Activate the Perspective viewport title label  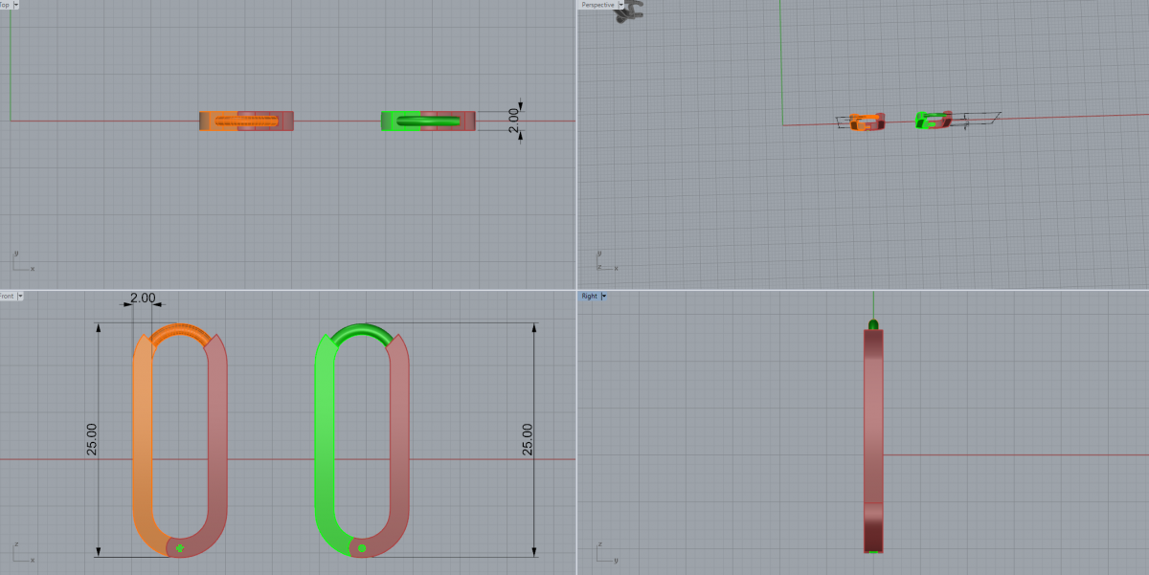(597, 5)
